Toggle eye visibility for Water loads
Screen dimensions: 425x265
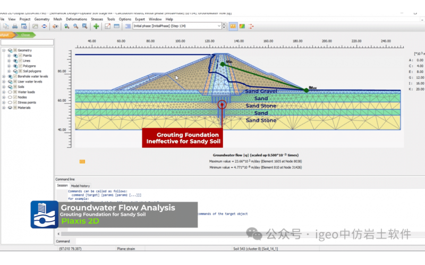[10, 92]
